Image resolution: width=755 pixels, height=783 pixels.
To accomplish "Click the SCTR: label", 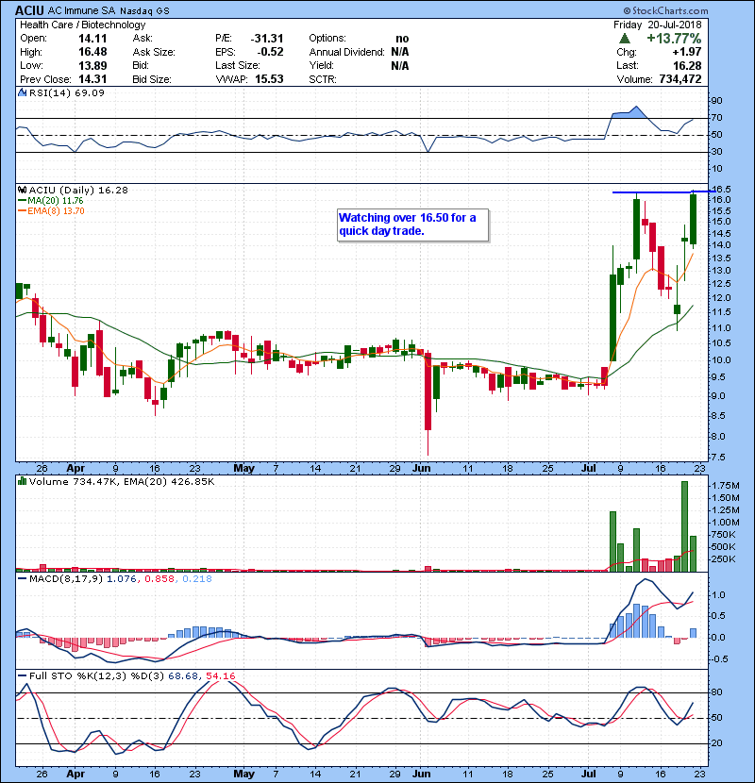I will pyautogui.click(x=323, y=79).
